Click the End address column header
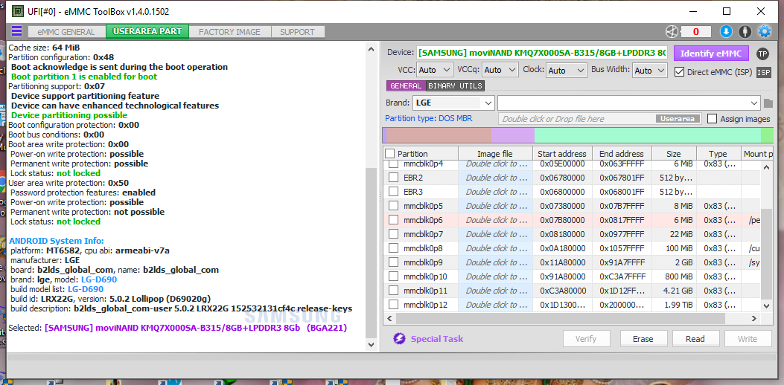784x385 pixels. 622,153
